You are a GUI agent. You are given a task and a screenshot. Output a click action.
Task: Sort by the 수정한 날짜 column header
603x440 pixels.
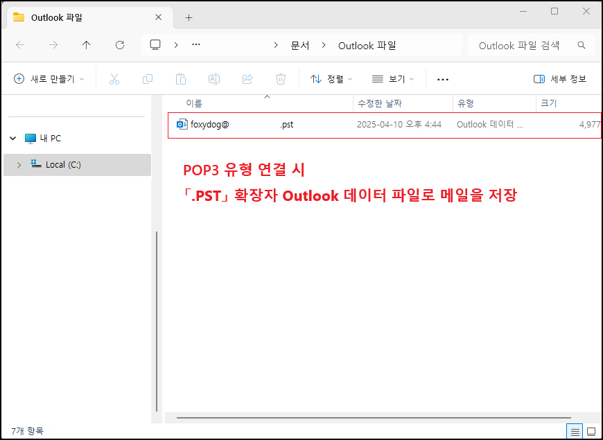(x=380, y=103)
